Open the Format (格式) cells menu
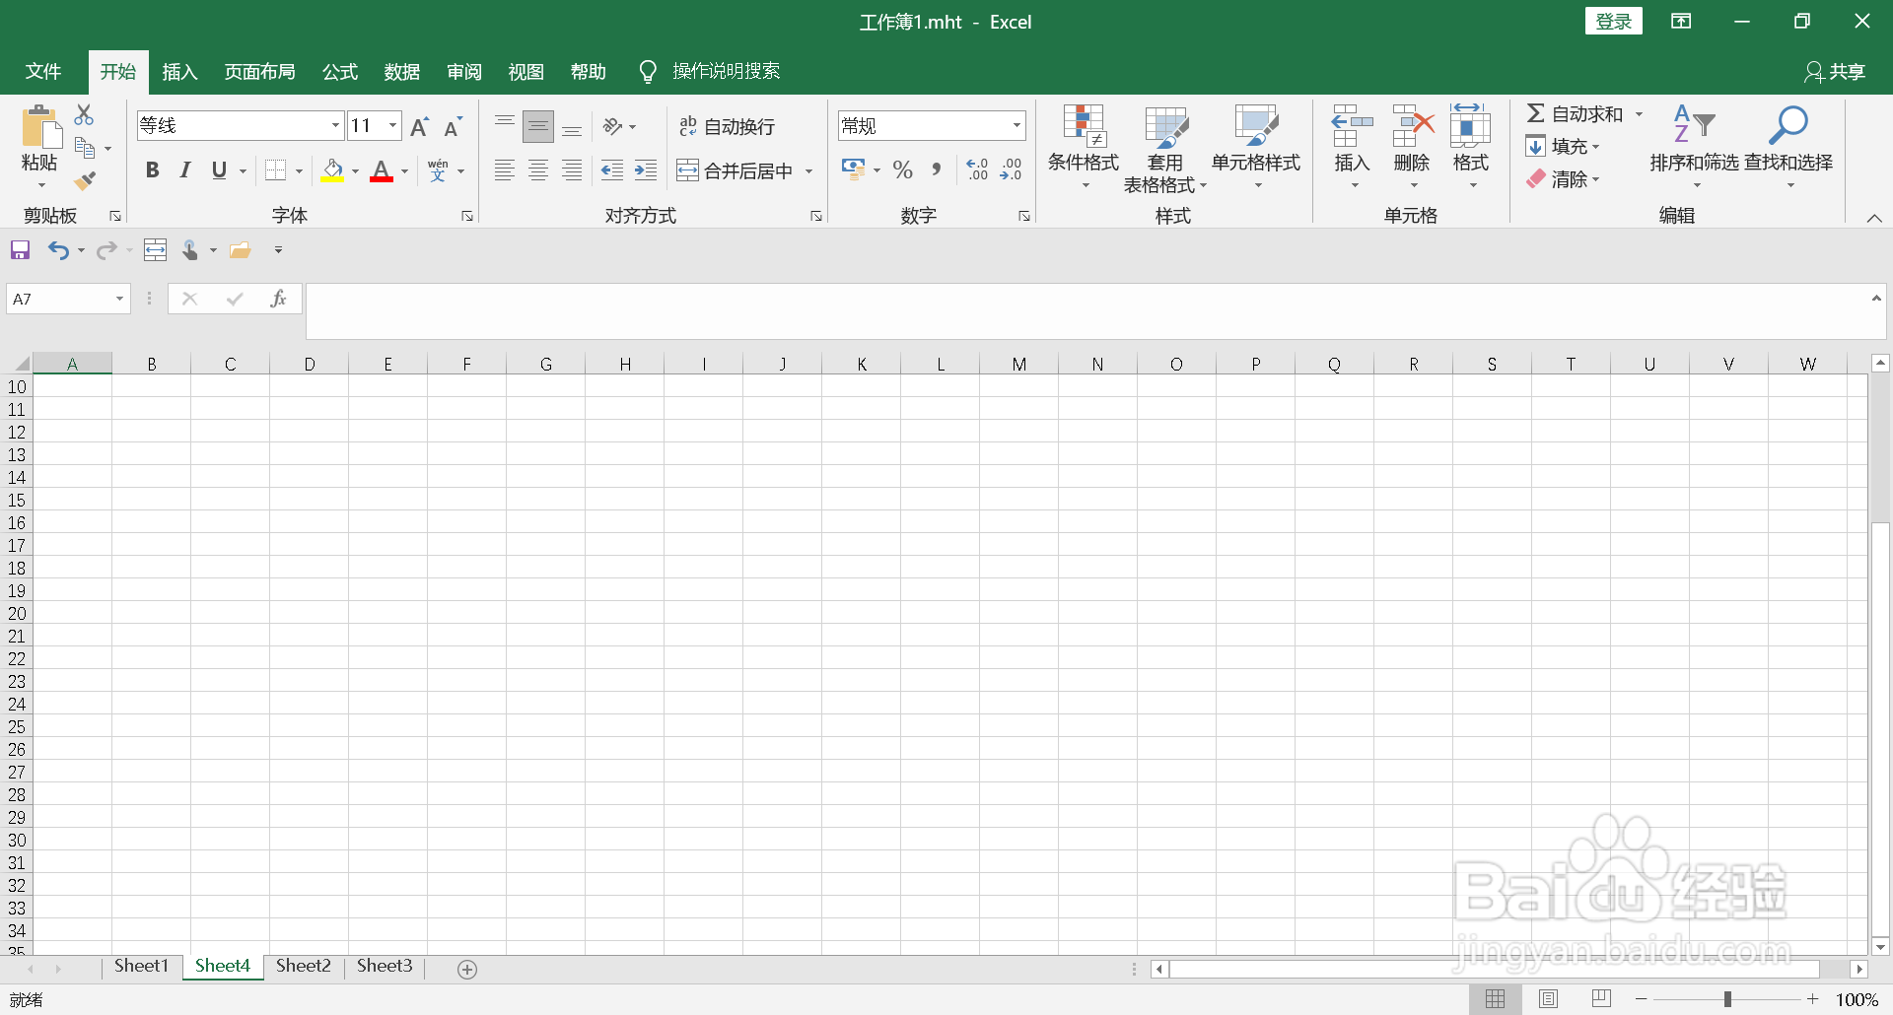The image size is (1893, 1015). [x=1470, y=147]
